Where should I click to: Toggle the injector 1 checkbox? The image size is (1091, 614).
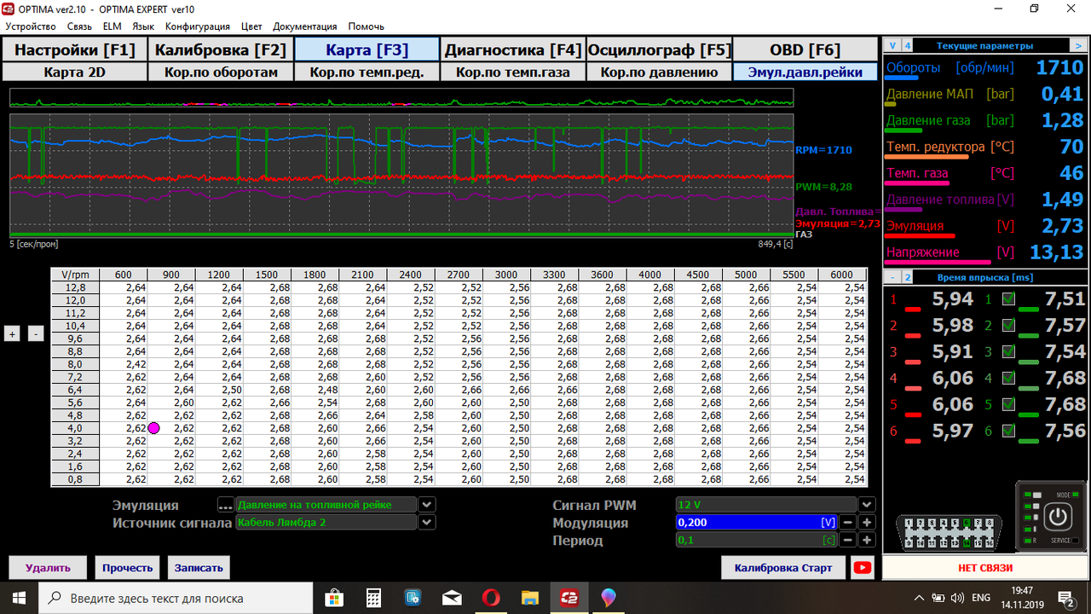(x=1008, y=299)
